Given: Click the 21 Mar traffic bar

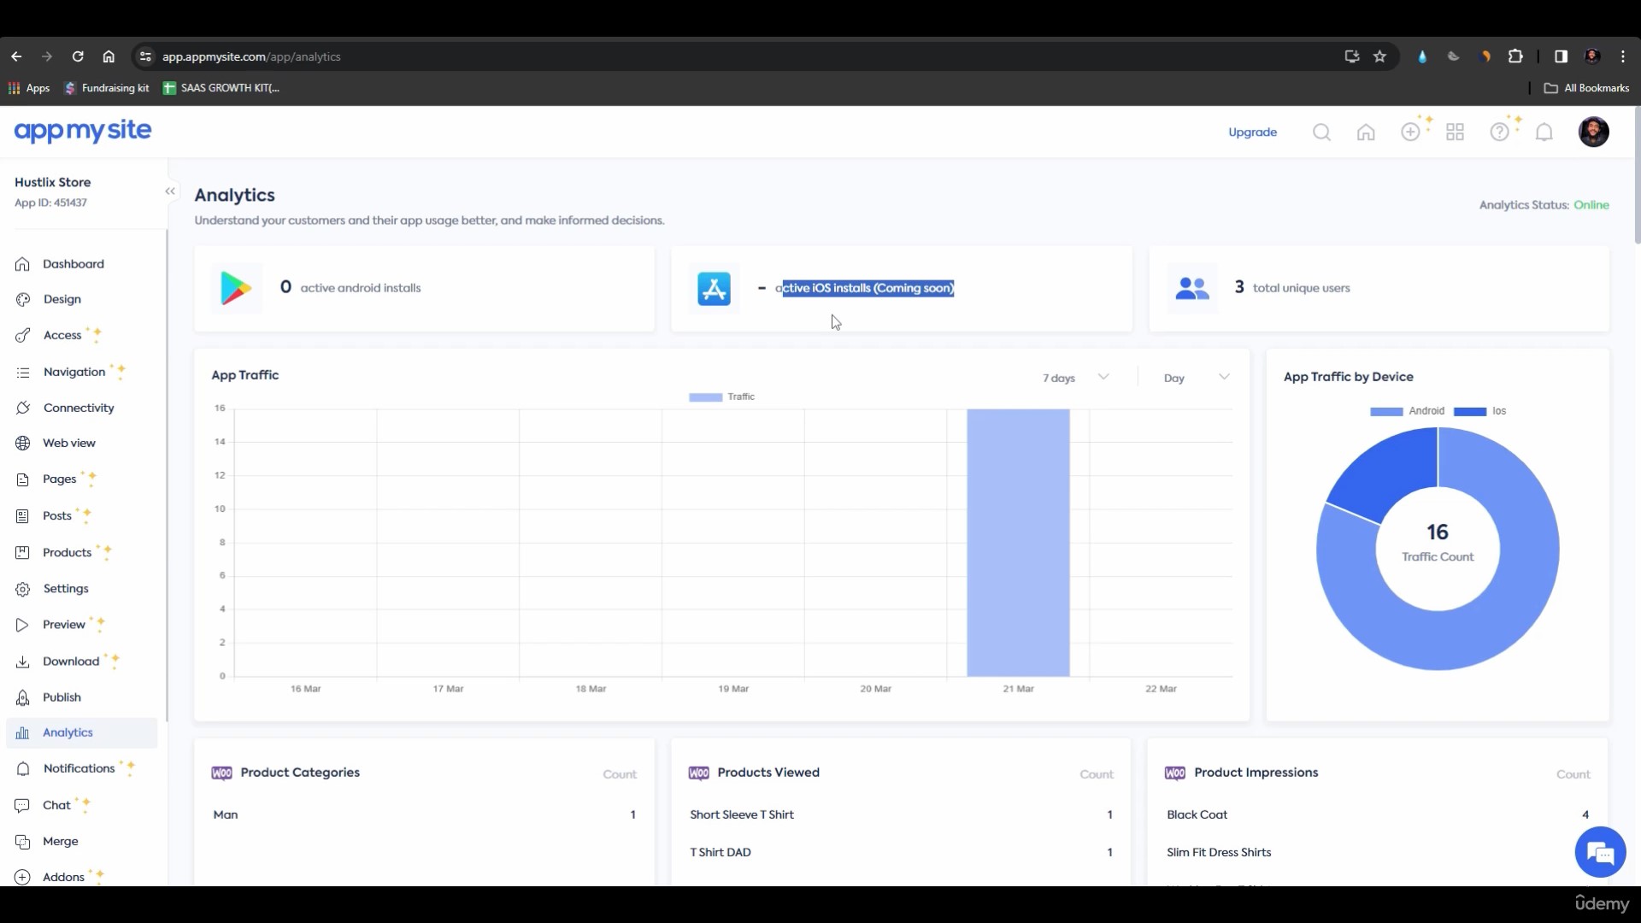Looking at the screenshot, I should pyautogui.click(x=1018, y=543).
